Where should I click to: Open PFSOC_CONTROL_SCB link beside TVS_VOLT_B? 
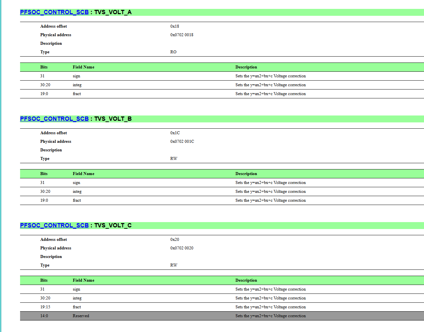click(54, 119)
